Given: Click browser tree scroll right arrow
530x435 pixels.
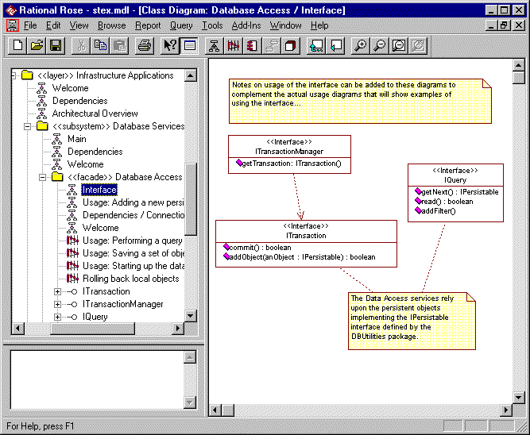Looking at the screenshot, I should click(178, 329).
